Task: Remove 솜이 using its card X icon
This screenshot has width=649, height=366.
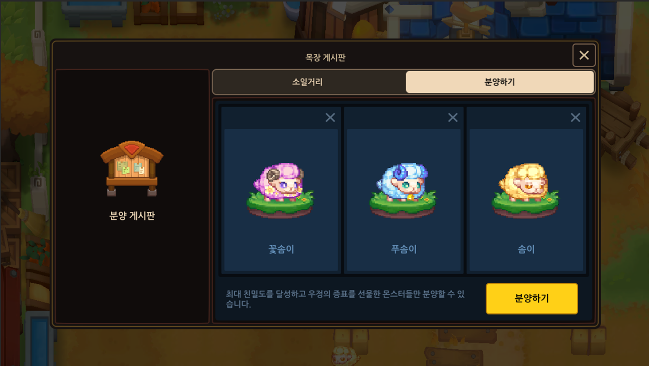Action: 575,118
